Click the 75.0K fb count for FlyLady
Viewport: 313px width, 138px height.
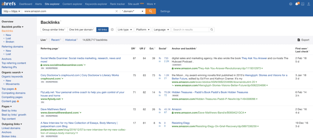[167, 92]
